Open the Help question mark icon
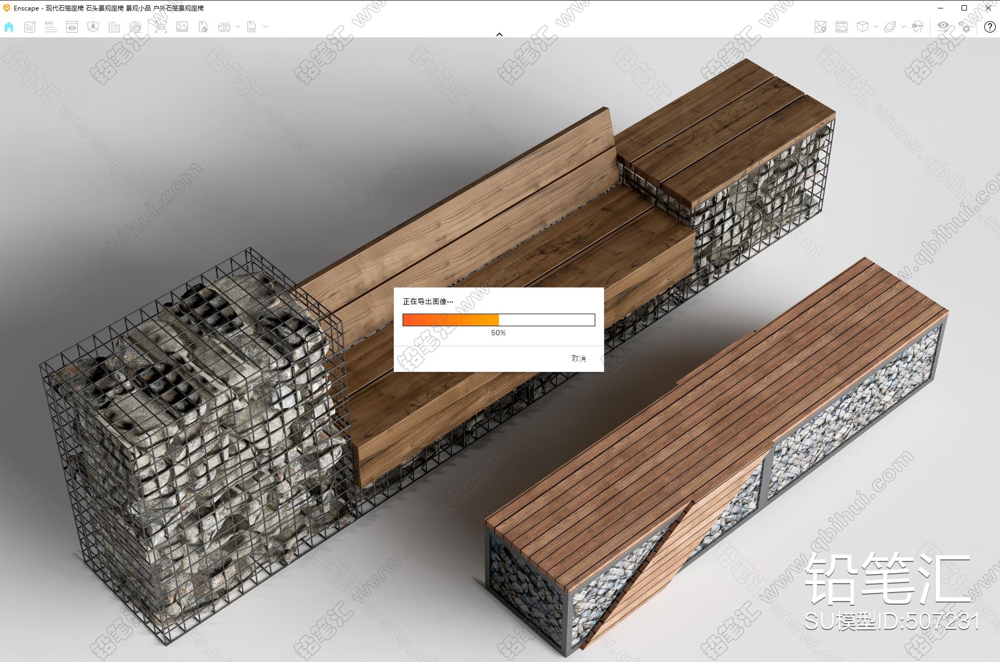The height and width of the screenshot is (662, 1000). coord(989,27)
